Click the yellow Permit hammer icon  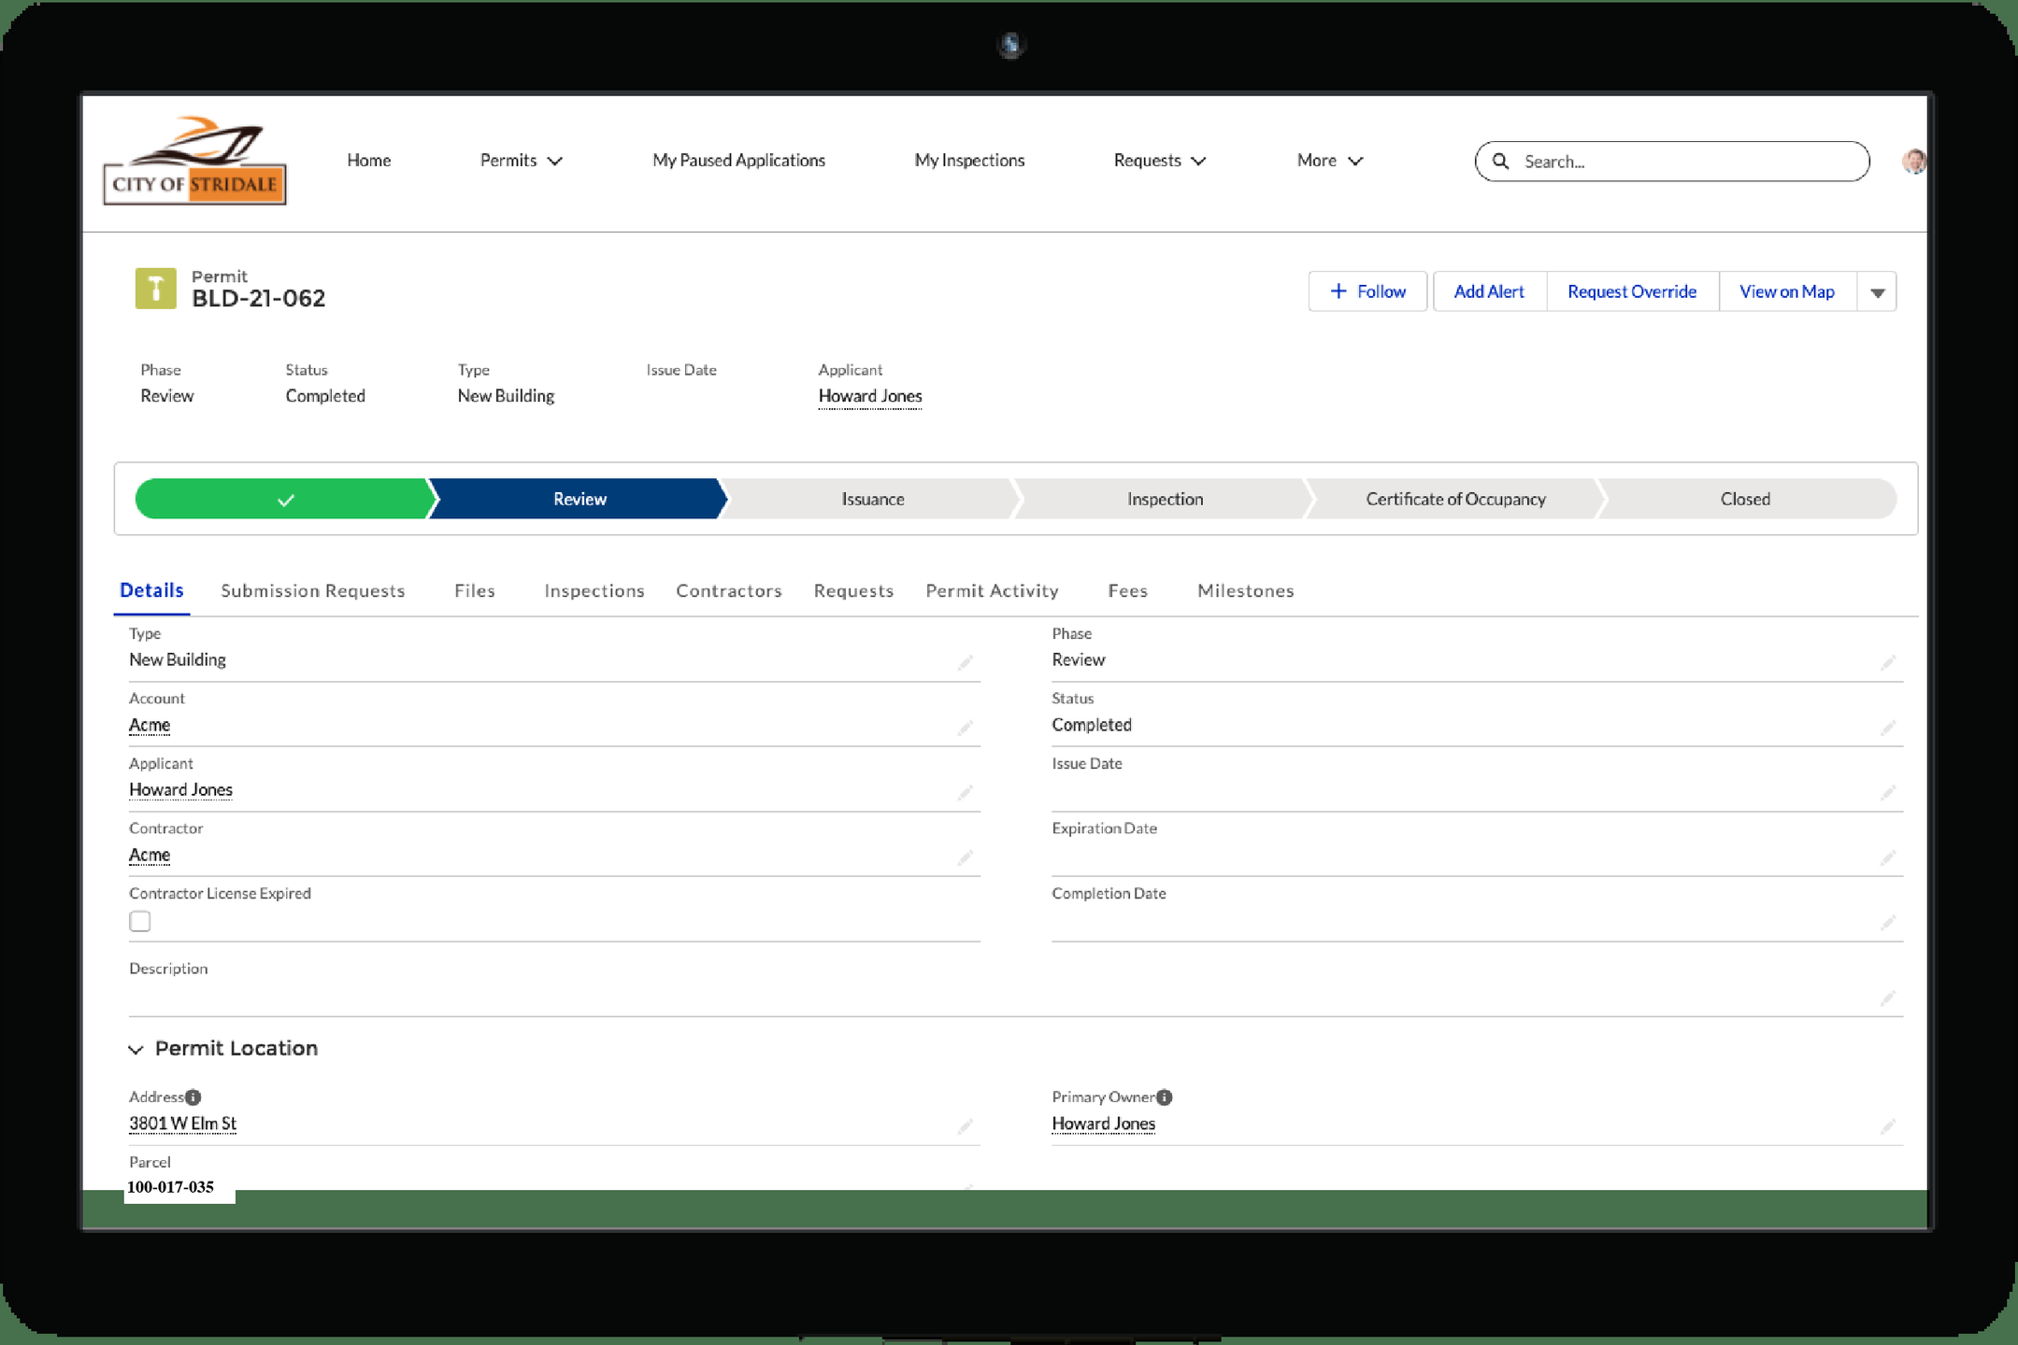pos(155,288)
